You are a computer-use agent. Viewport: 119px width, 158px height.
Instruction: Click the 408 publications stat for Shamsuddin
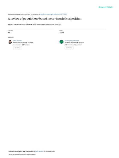(x=69, y=45)
